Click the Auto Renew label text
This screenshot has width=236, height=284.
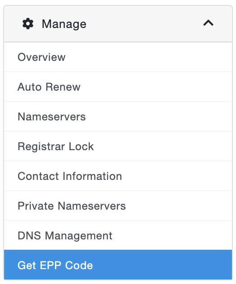(x=49, y=87)
